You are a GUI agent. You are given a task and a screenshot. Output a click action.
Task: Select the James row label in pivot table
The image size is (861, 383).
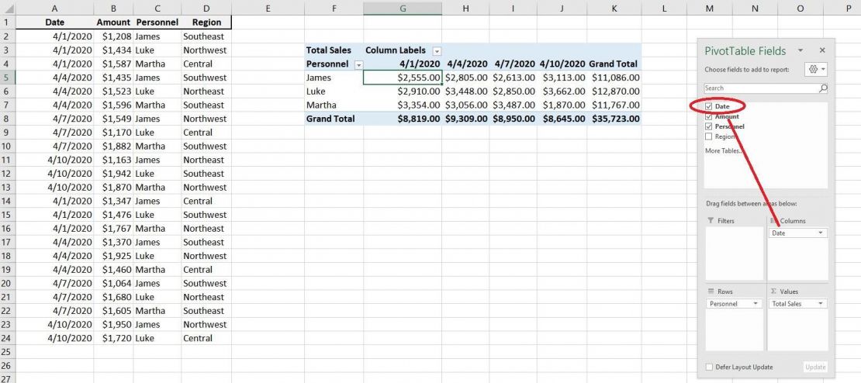coord(334,78)
